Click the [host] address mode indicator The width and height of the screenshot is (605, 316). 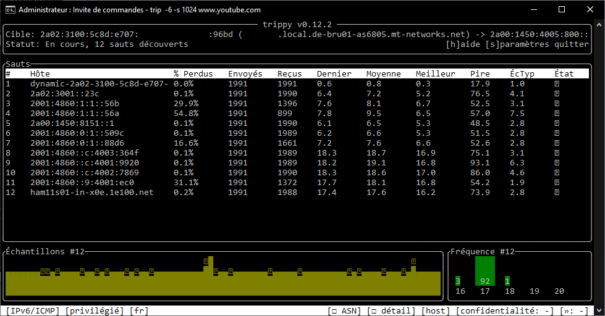[436, 310]
